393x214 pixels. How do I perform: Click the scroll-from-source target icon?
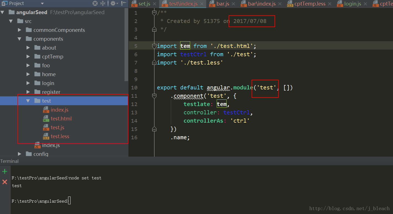coord(95,4)
